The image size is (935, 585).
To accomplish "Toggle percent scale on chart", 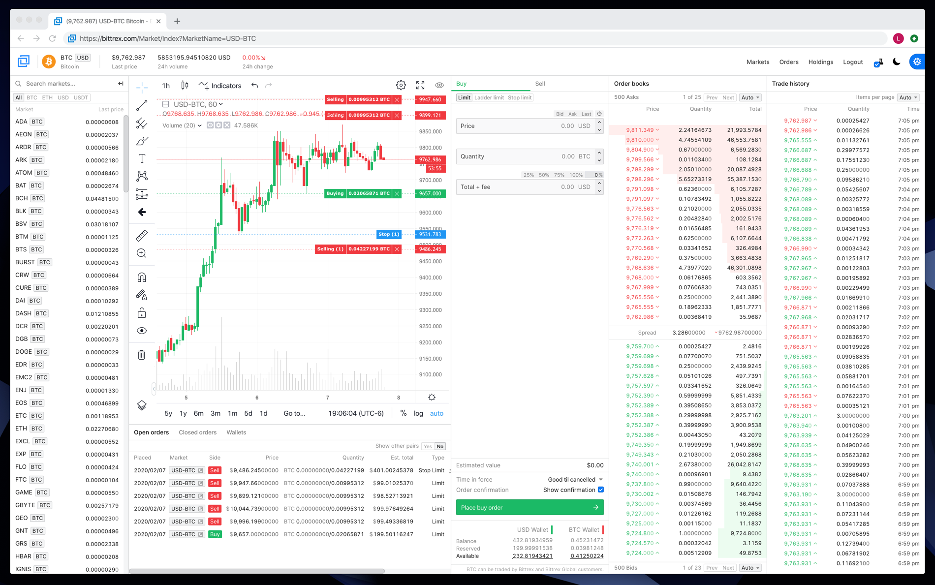I will click(x=404, y=413).
